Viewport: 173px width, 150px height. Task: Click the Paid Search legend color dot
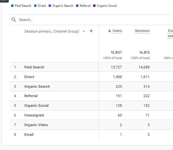point(12,6)
